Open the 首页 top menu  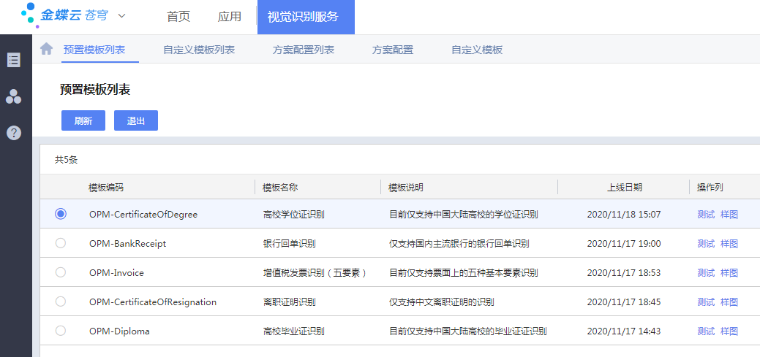(x=178, y=17)
